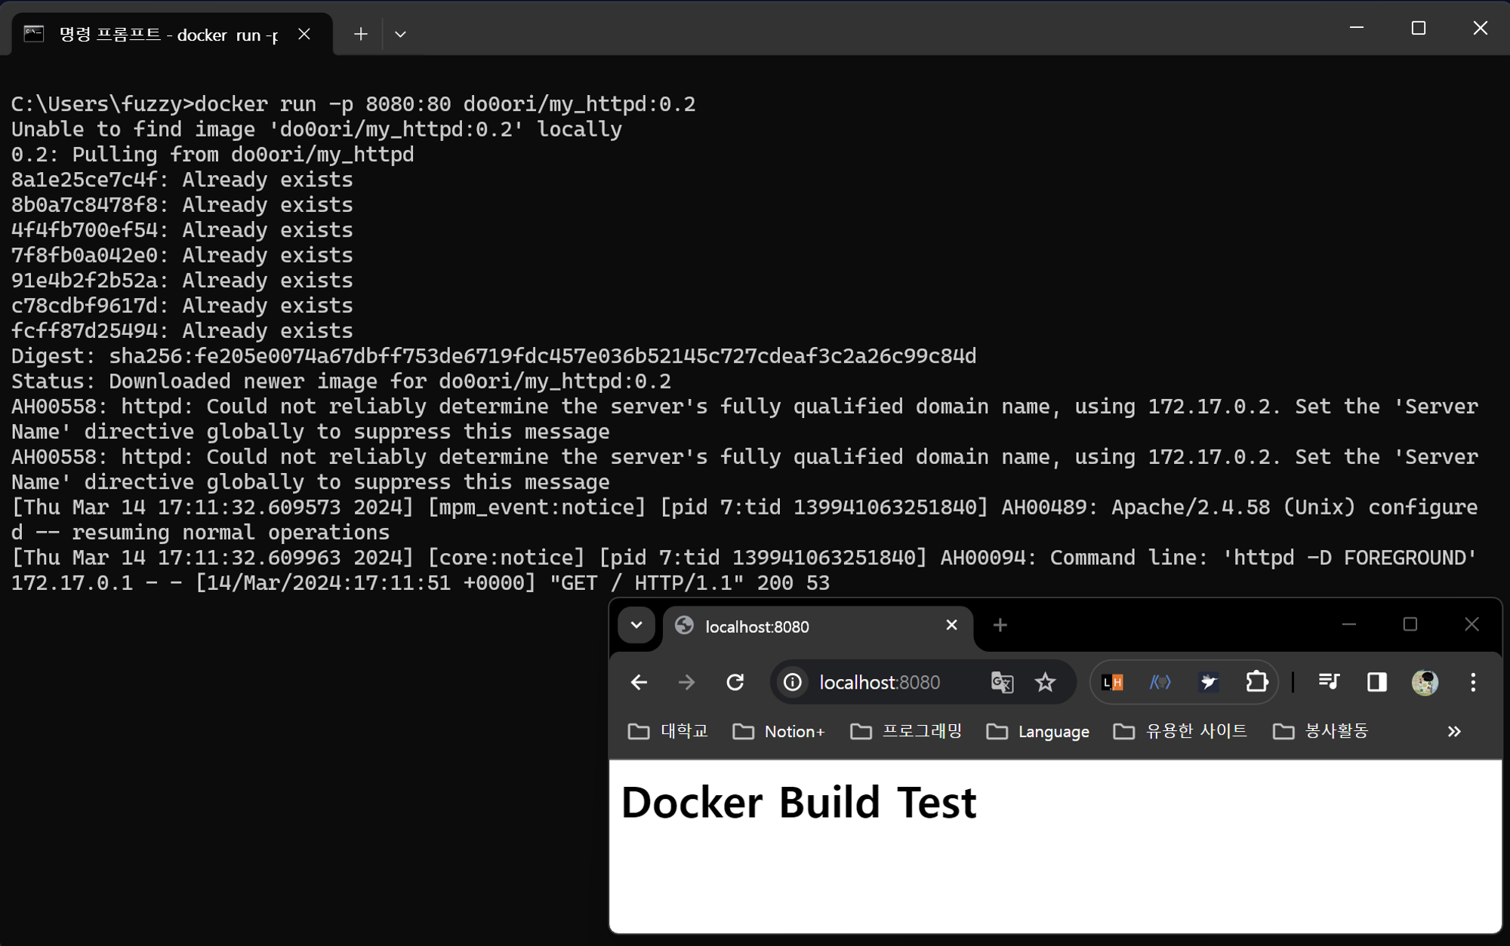The width and height of the screenshot is (1510, 946).
Task: Minimize the Chrome browser window
Action: 1348,625
